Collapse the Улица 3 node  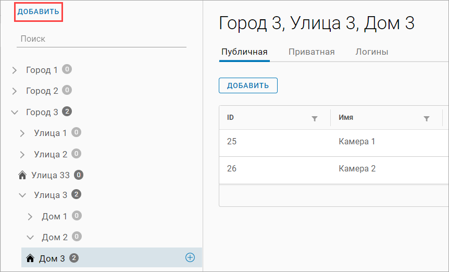point(22,195)
